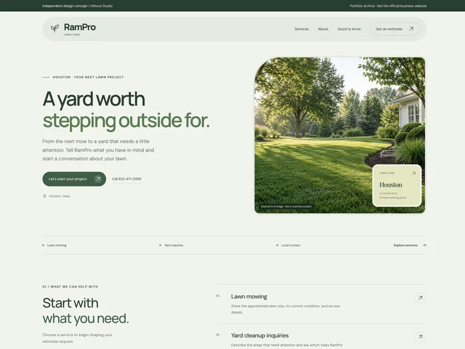This screenshot has width=465, height=349.
Task: Open the Services menu item
Action: point(302,29)
